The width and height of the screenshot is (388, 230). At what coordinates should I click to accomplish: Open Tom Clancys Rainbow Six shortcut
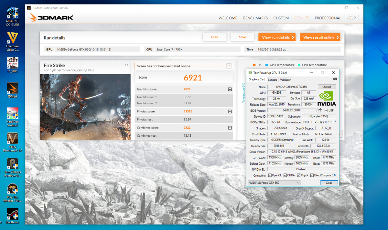coord(13,167)
